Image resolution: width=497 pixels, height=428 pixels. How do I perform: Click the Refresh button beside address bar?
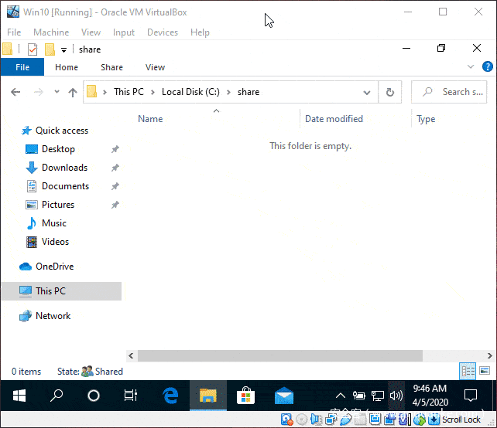pyautogui.click(x=390, y=92)
